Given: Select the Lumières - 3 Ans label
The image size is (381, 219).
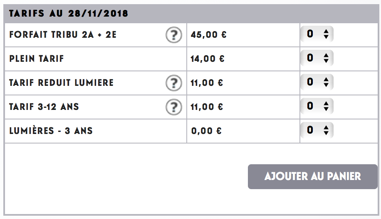Looking at the screenshot, I should pos(51,131).
